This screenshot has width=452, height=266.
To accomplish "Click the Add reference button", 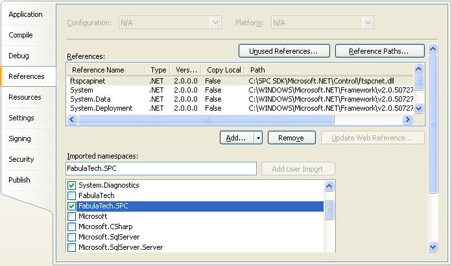I will 237,138.
